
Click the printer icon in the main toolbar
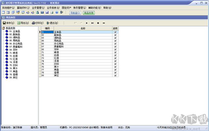pos(52,13)
